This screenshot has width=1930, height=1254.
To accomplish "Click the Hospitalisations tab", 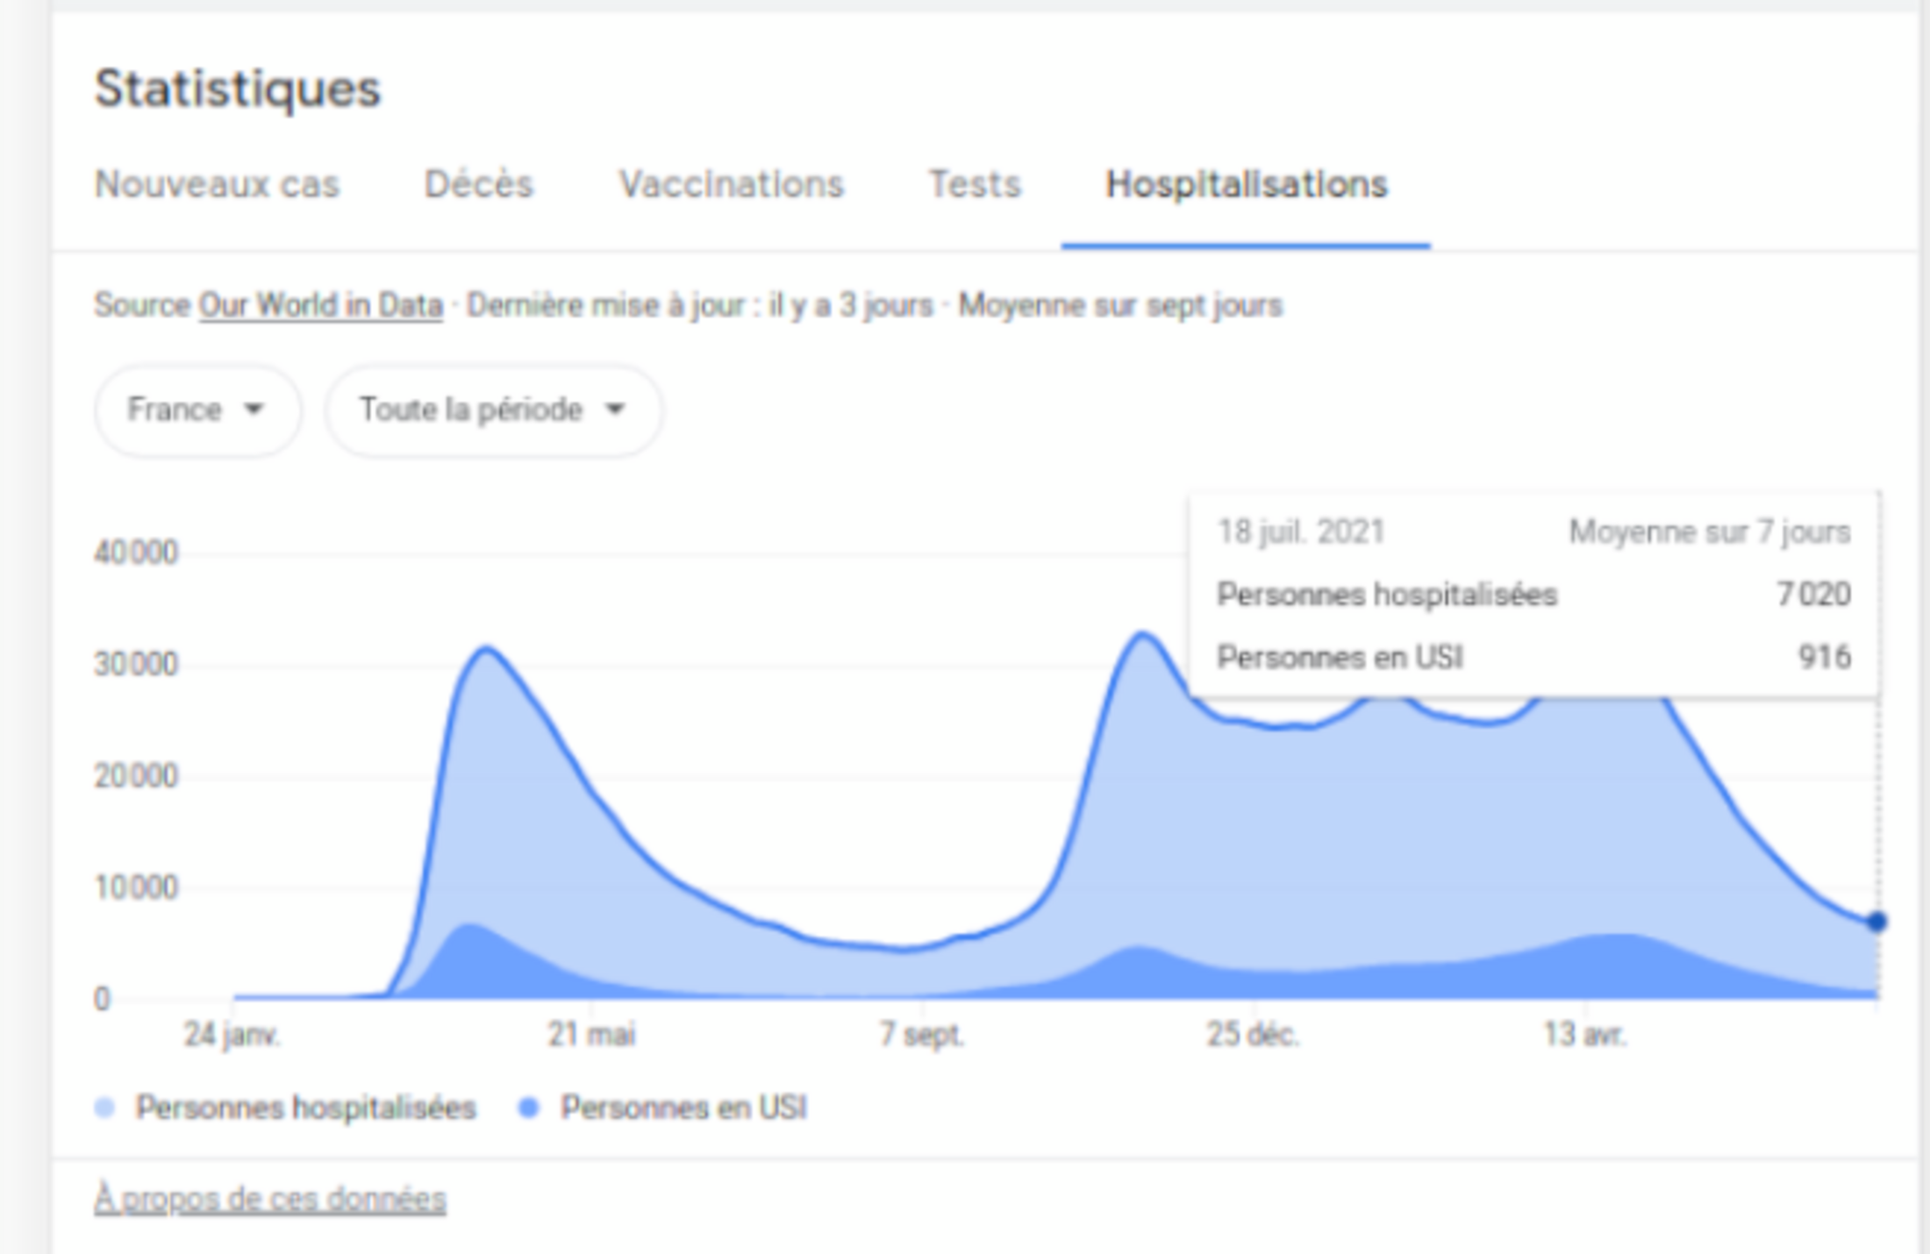I will (1246, 185).
